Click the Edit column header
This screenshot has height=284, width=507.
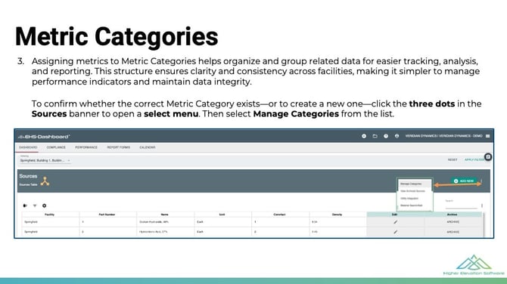click(x=395, y=215)
